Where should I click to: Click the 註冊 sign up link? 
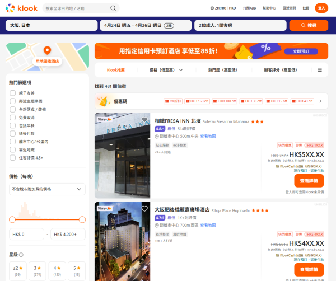click(306, 8)
